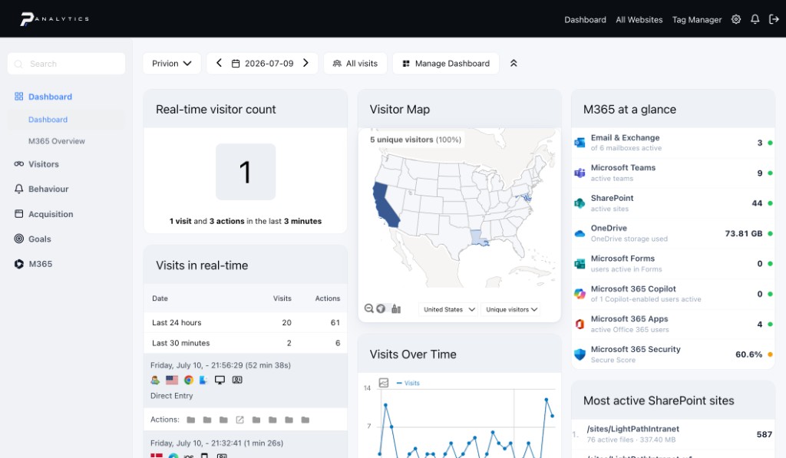Open the 2026-07-09 date picker
The height and width of the screenshot is (458, 786).
[x=263, y=63]
